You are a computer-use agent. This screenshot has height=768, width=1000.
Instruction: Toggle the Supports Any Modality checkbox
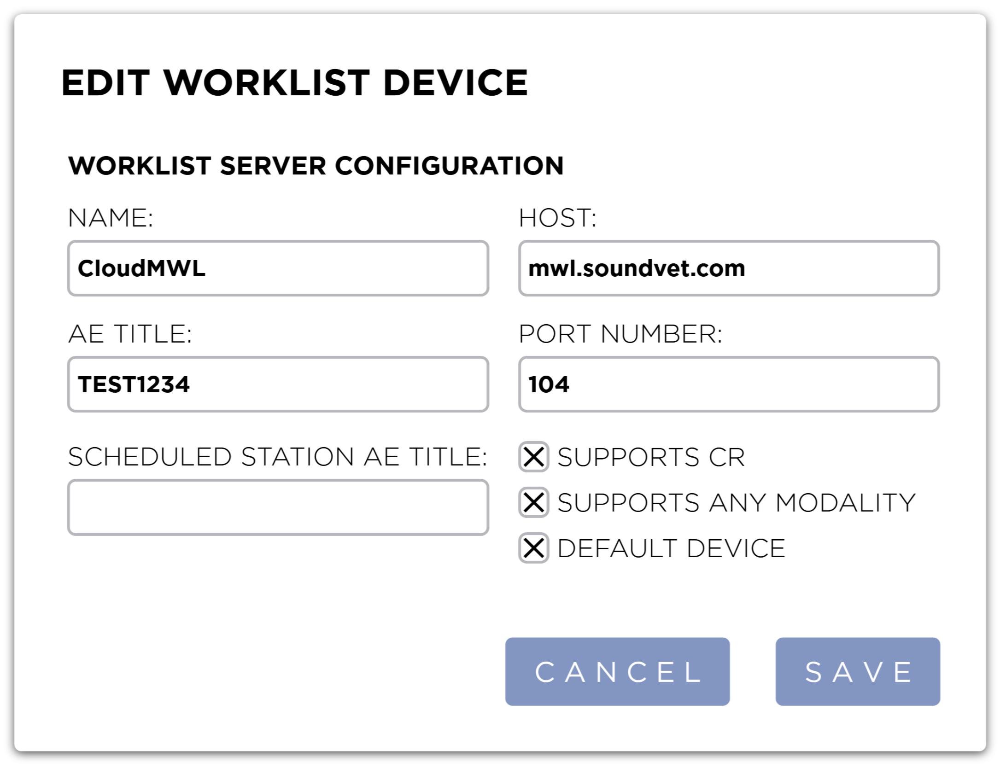pos(533,502)
